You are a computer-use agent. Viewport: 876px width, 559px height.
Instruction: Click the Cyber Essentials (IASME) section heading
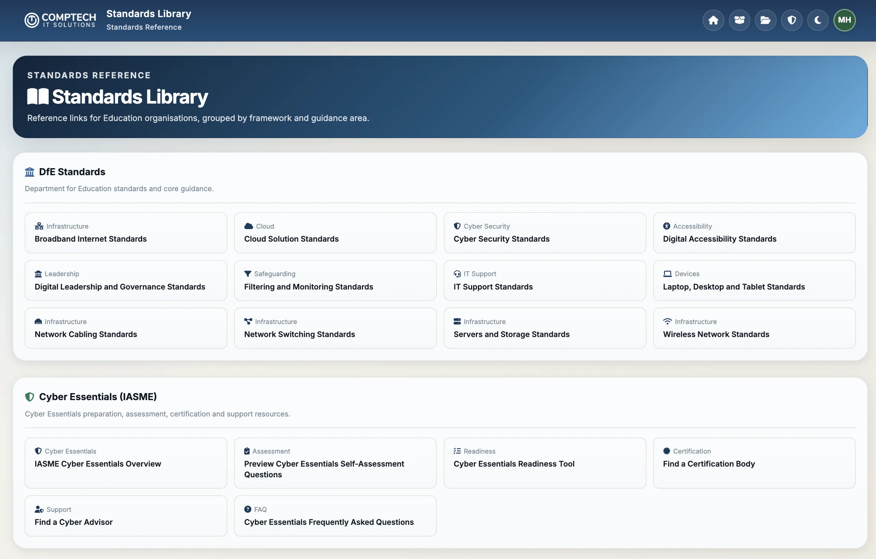(x=98, y=397)
